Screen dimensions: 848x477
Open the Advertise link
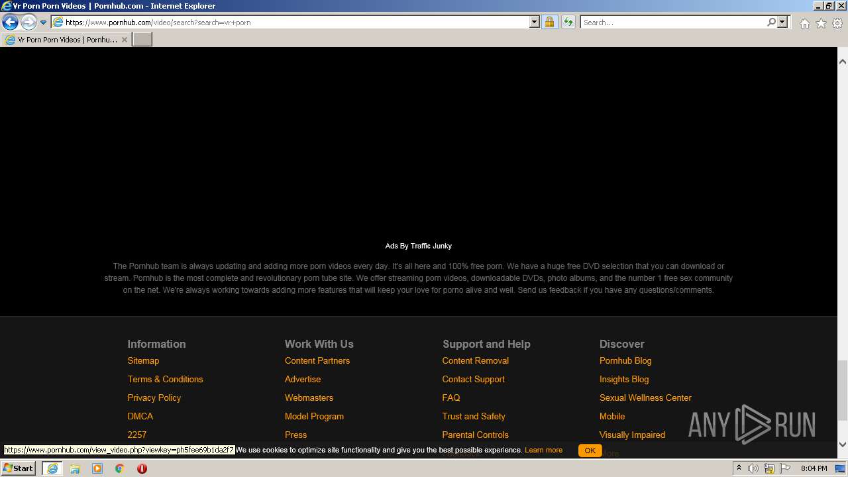pyautogui.click(x=303, y=379)
